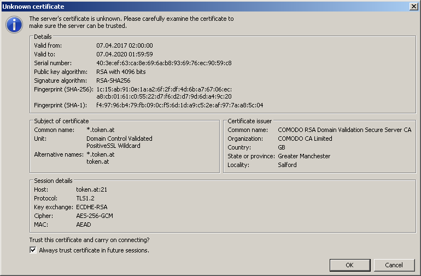The width and height of the screenshot is (421, 276).
Task: Click the RSA with 4096 bits value
Action: coord(121,72)
